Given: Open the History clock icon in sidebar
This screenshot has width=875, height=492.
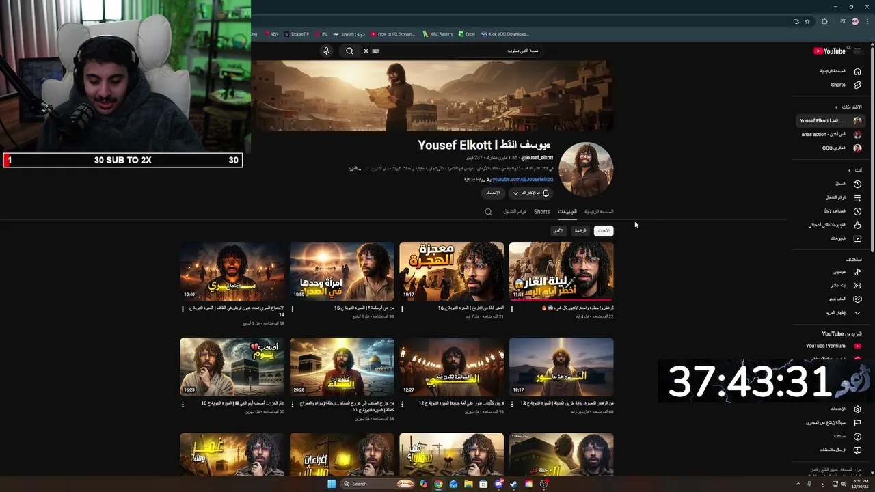Looking at the screenshot, I should click(857, 184).
